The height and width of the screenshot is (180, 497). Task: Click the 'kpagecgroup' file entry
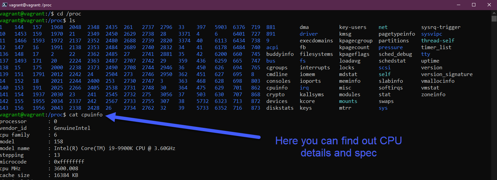coord(356,41)
